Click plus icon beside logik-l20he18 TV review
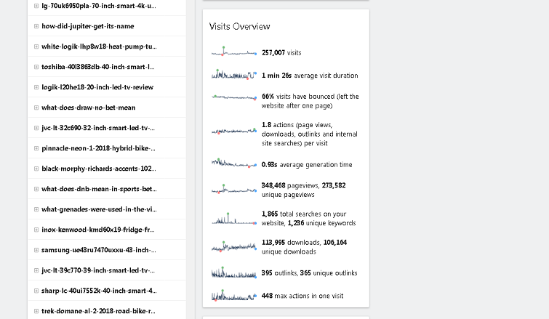Viewport: 549px width, 319px height. point(36,87)
